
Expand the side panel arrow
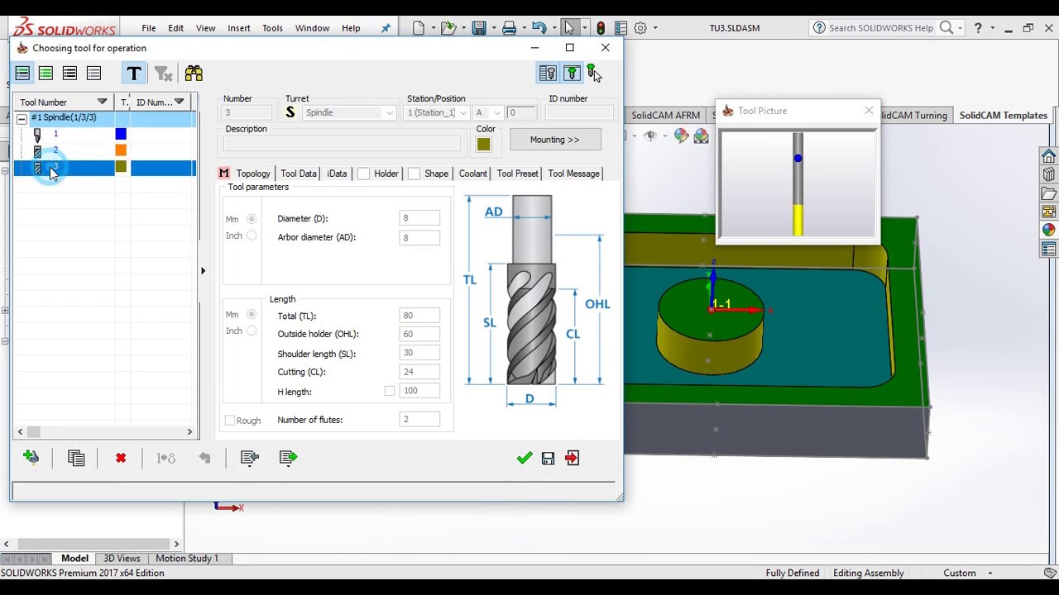pos(203,270)
